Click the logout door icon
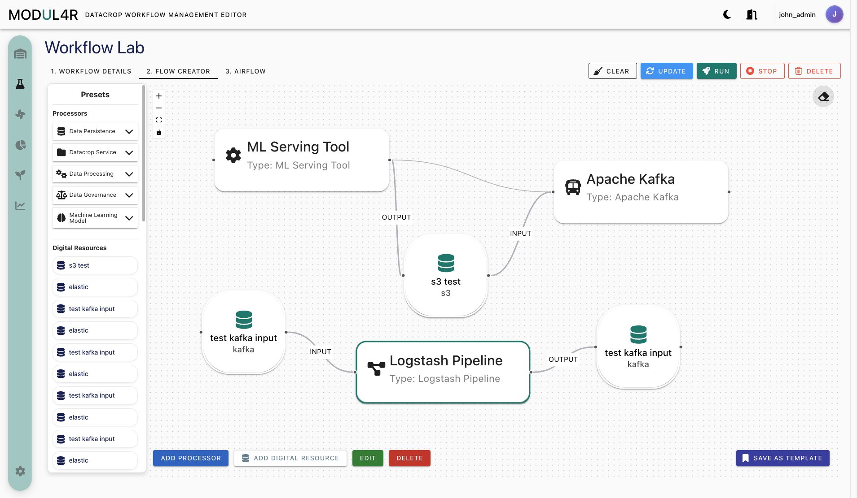The image size is (857, 498). (x=752, y=15)
